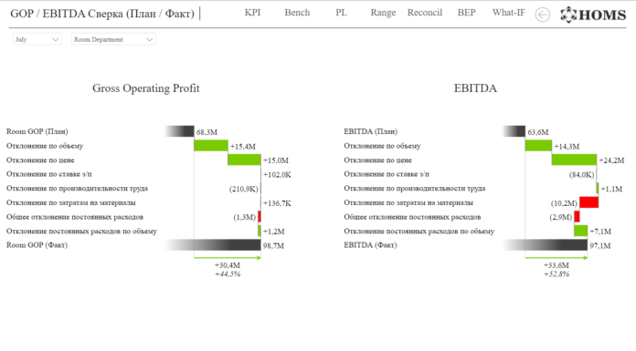Image resolution: width=636 pixels, height=351 pixels.
Task: Click the chevron beside Room Department
Action: (x=149, y=39)
